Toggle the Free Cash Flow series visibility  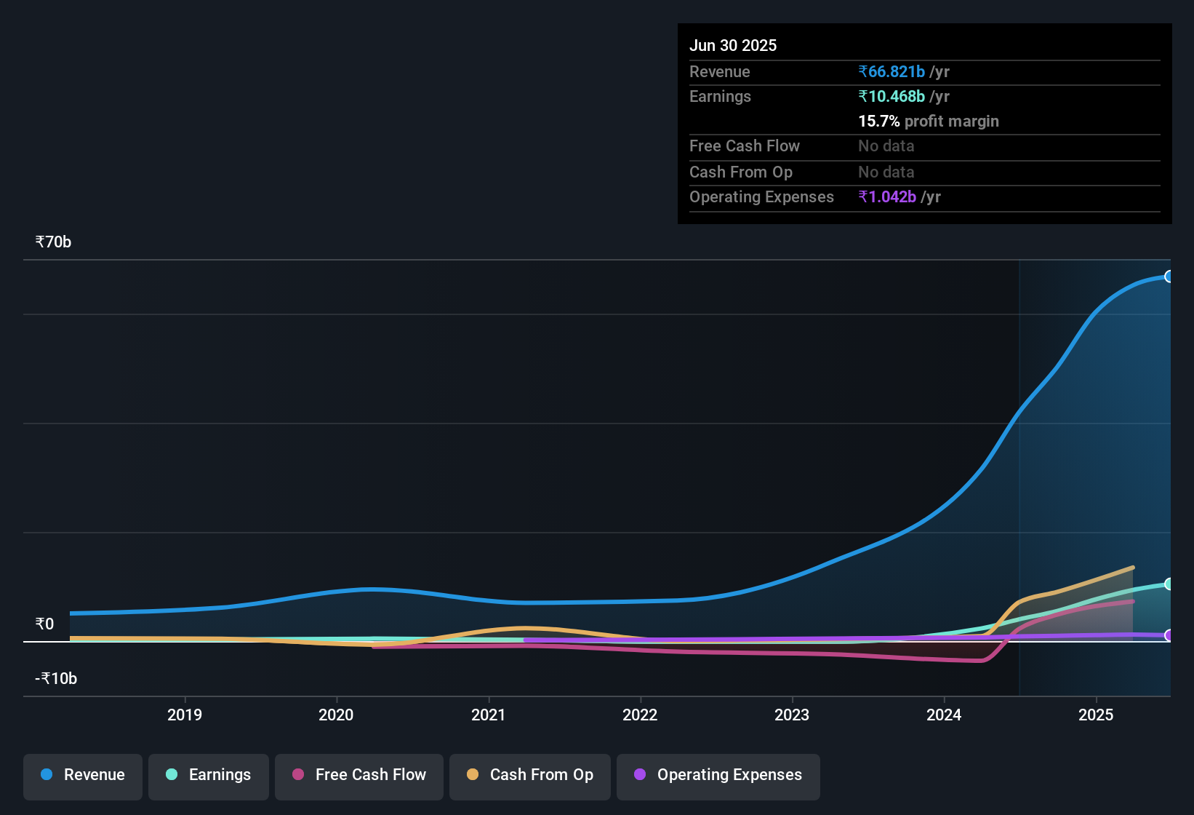[x=358, y=775]
